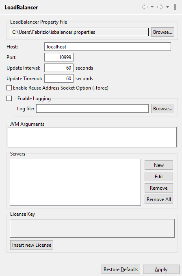The width and height of the screenshot is (182, 276).
Task: Click the Remove server button
Action: (159, 188)
